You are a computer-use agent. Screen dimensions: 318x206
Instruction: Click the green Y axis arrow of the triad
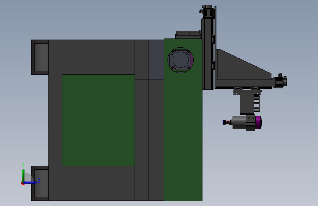23,175
